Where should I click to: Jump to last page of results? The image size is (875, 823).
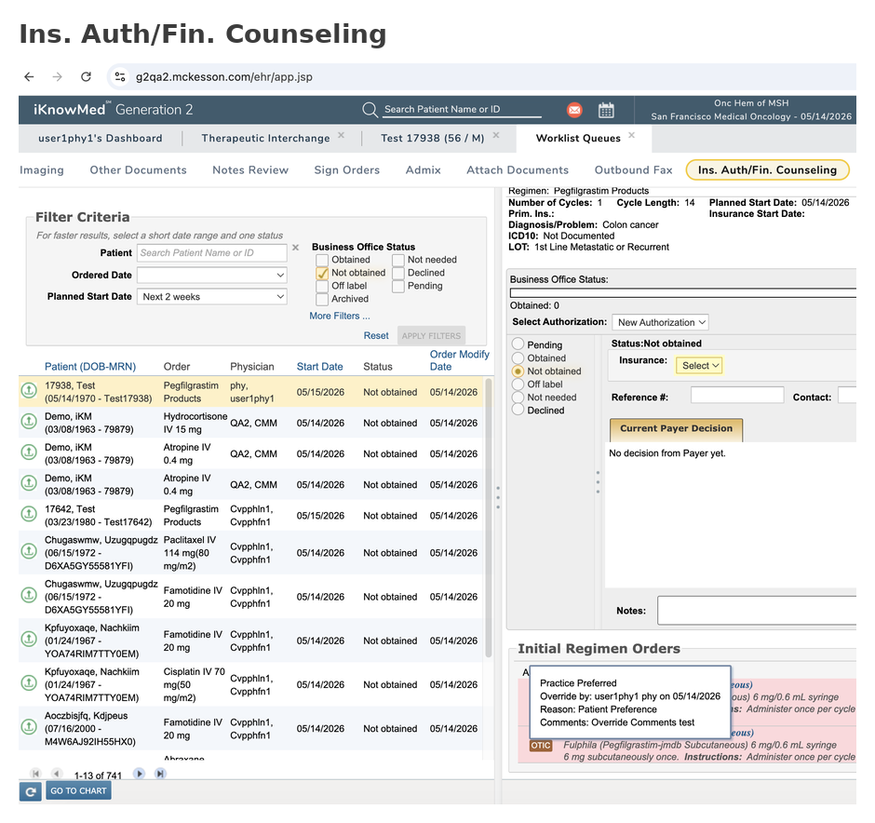click(x=160, y=774)
